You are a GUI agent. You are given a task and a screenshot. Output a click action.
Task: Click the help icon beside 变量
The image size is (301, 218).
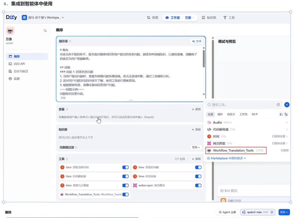coord(67,109)
